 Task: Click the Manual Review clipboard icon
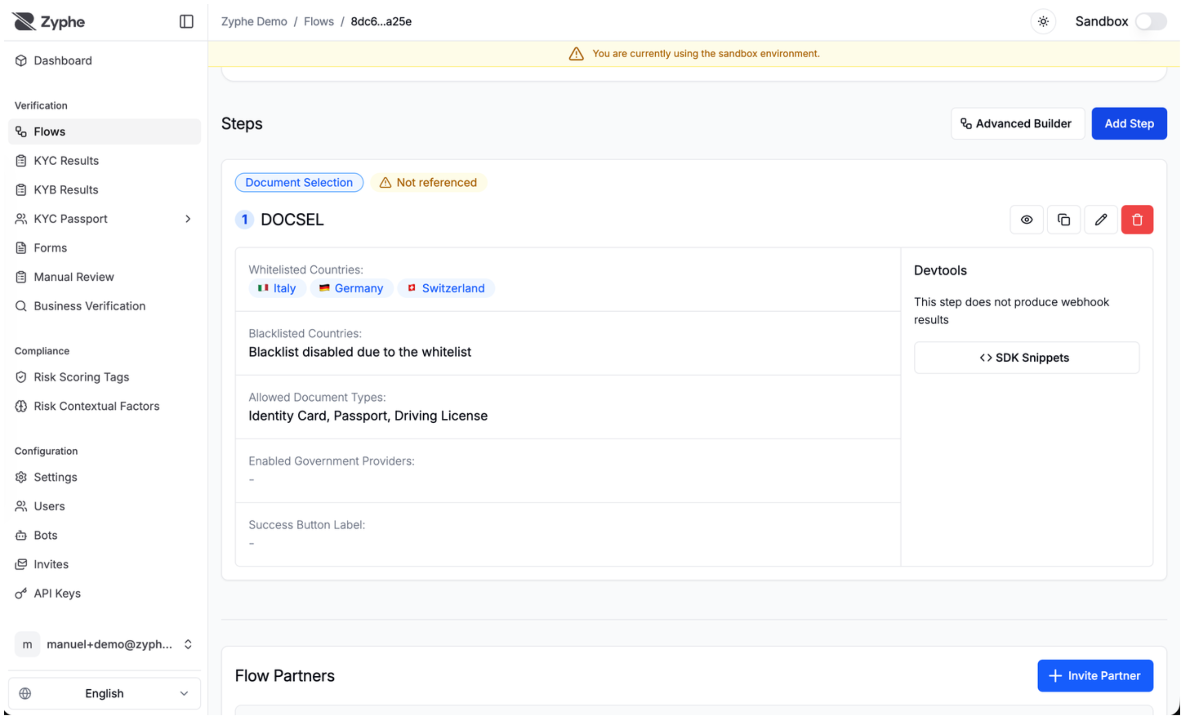(21, 277)
